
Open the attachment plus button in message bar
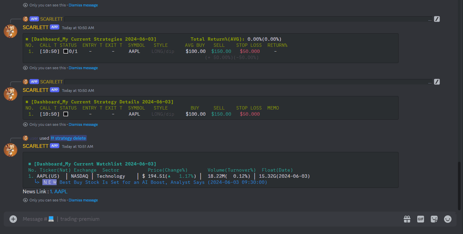click(x=13, y=219)
